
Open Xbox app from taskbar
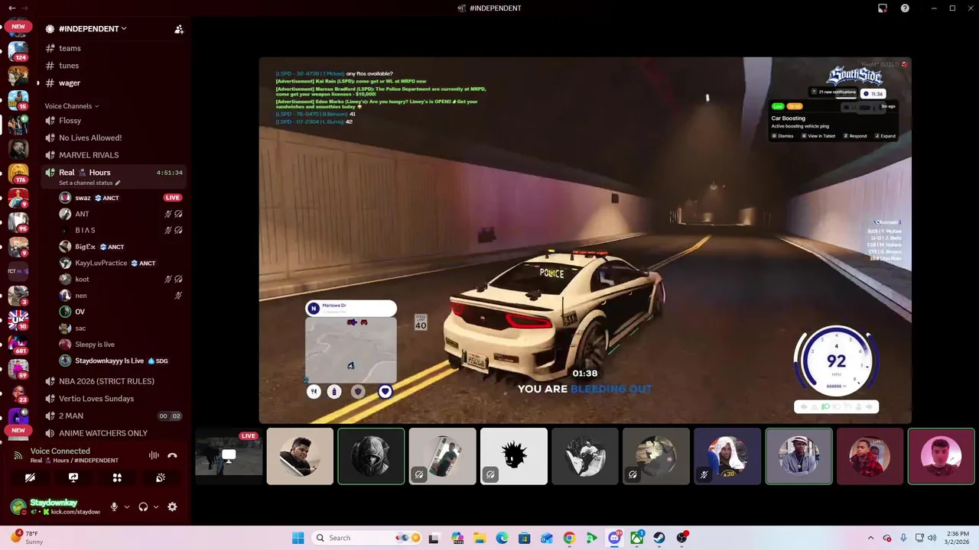636,538
